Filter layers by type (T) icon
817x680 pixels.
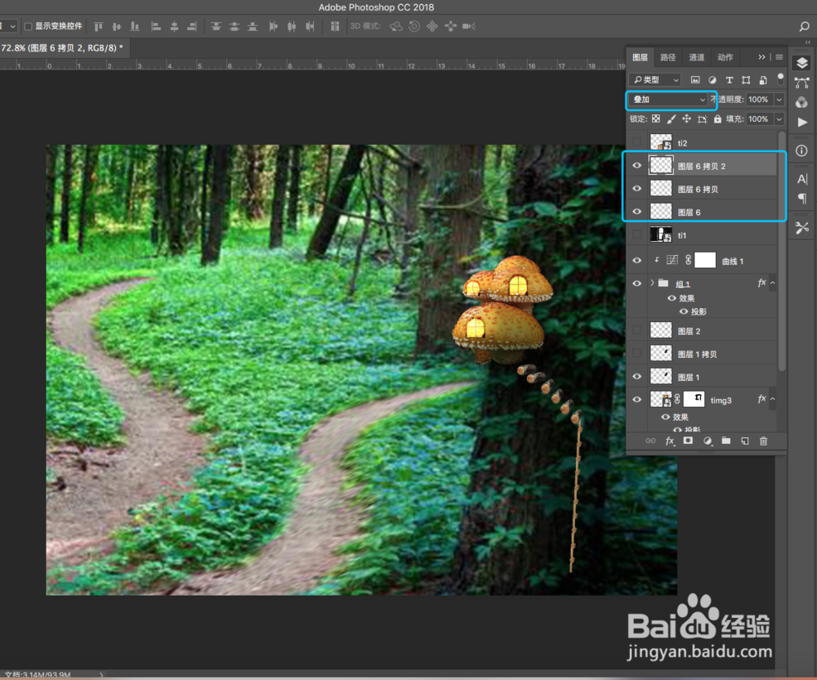click(x=729, y=80)
